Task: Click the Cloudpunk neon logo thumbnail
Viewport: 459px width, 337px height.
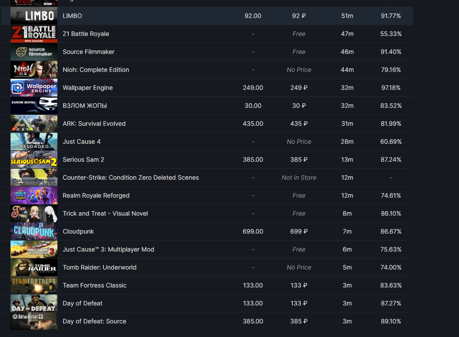Action: 34,231
